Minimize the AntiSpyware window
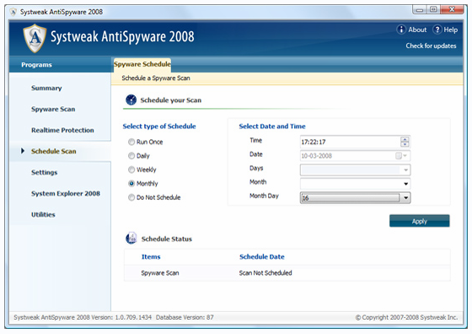472x334 pixels. [x=420, y=9]
